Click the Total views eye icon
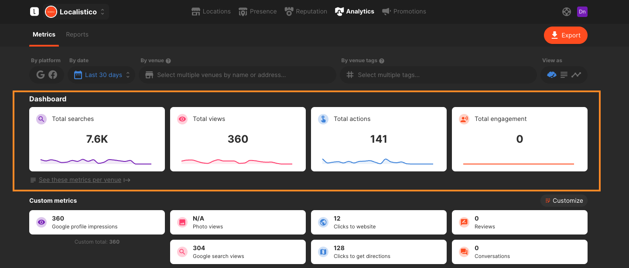 [182, 119]
